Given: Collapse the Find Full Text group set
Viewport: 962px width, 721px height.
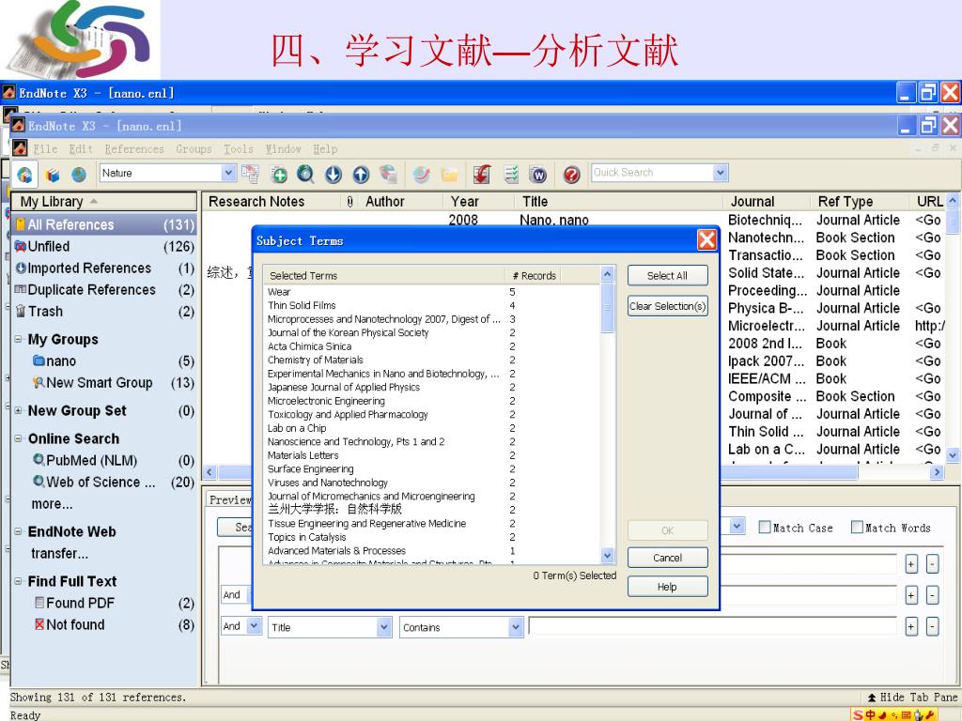Looking at the screenshot, I should [x=19, y=580].
